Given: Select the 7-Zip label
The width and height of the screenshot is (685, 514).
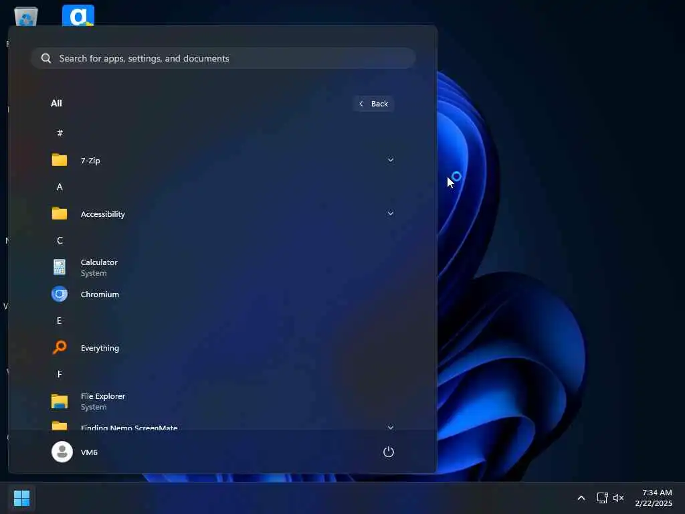Looking at the screenshot, I should pyautogui.click(x=90, y=161).
